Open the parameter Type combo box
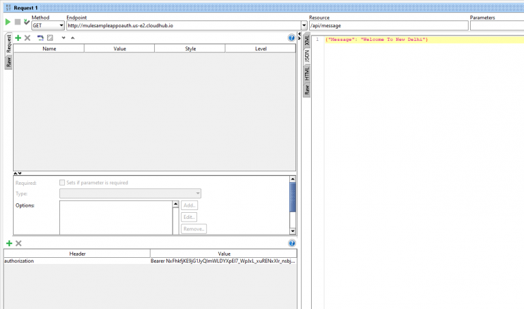Screen dimensions: 524x309 tap(130, 194)
